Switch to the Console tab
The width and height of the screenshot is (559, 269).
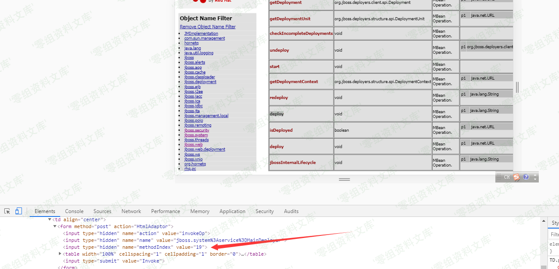click(74, 211)
